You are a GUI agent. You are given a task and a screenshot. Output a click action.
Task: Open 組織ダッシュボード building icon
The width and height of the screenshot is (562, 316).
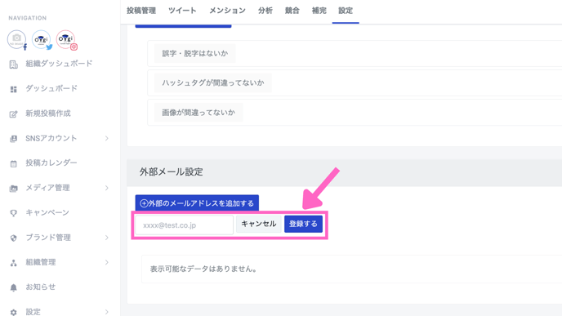14,65
